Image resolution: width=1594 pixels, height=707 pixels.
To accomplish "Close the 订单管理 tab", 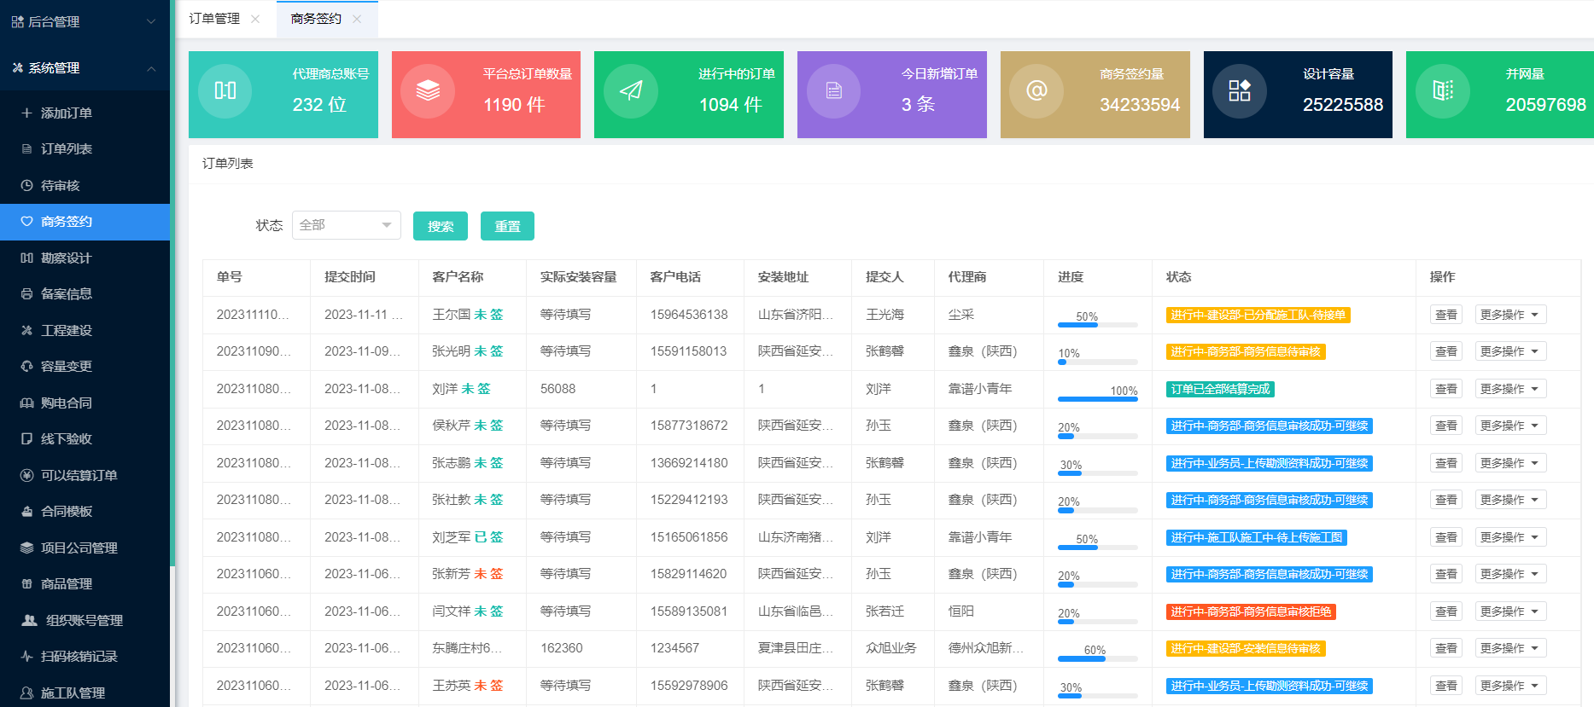I will [255, 19].
